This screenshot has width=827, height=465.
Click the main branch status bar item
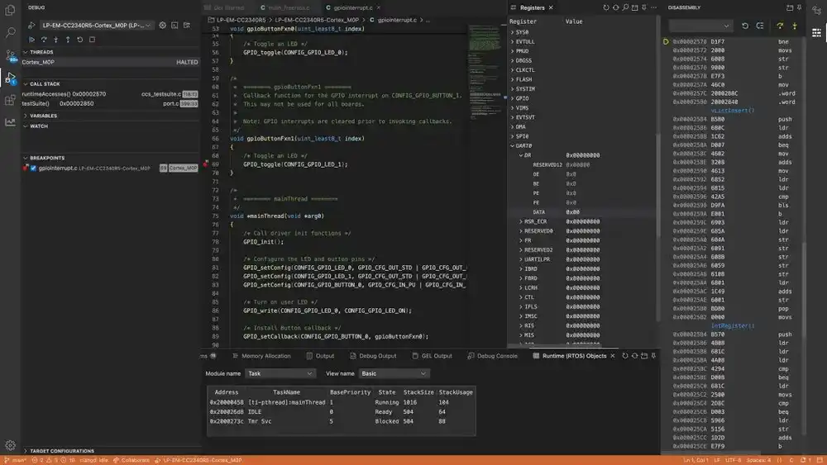15,460
